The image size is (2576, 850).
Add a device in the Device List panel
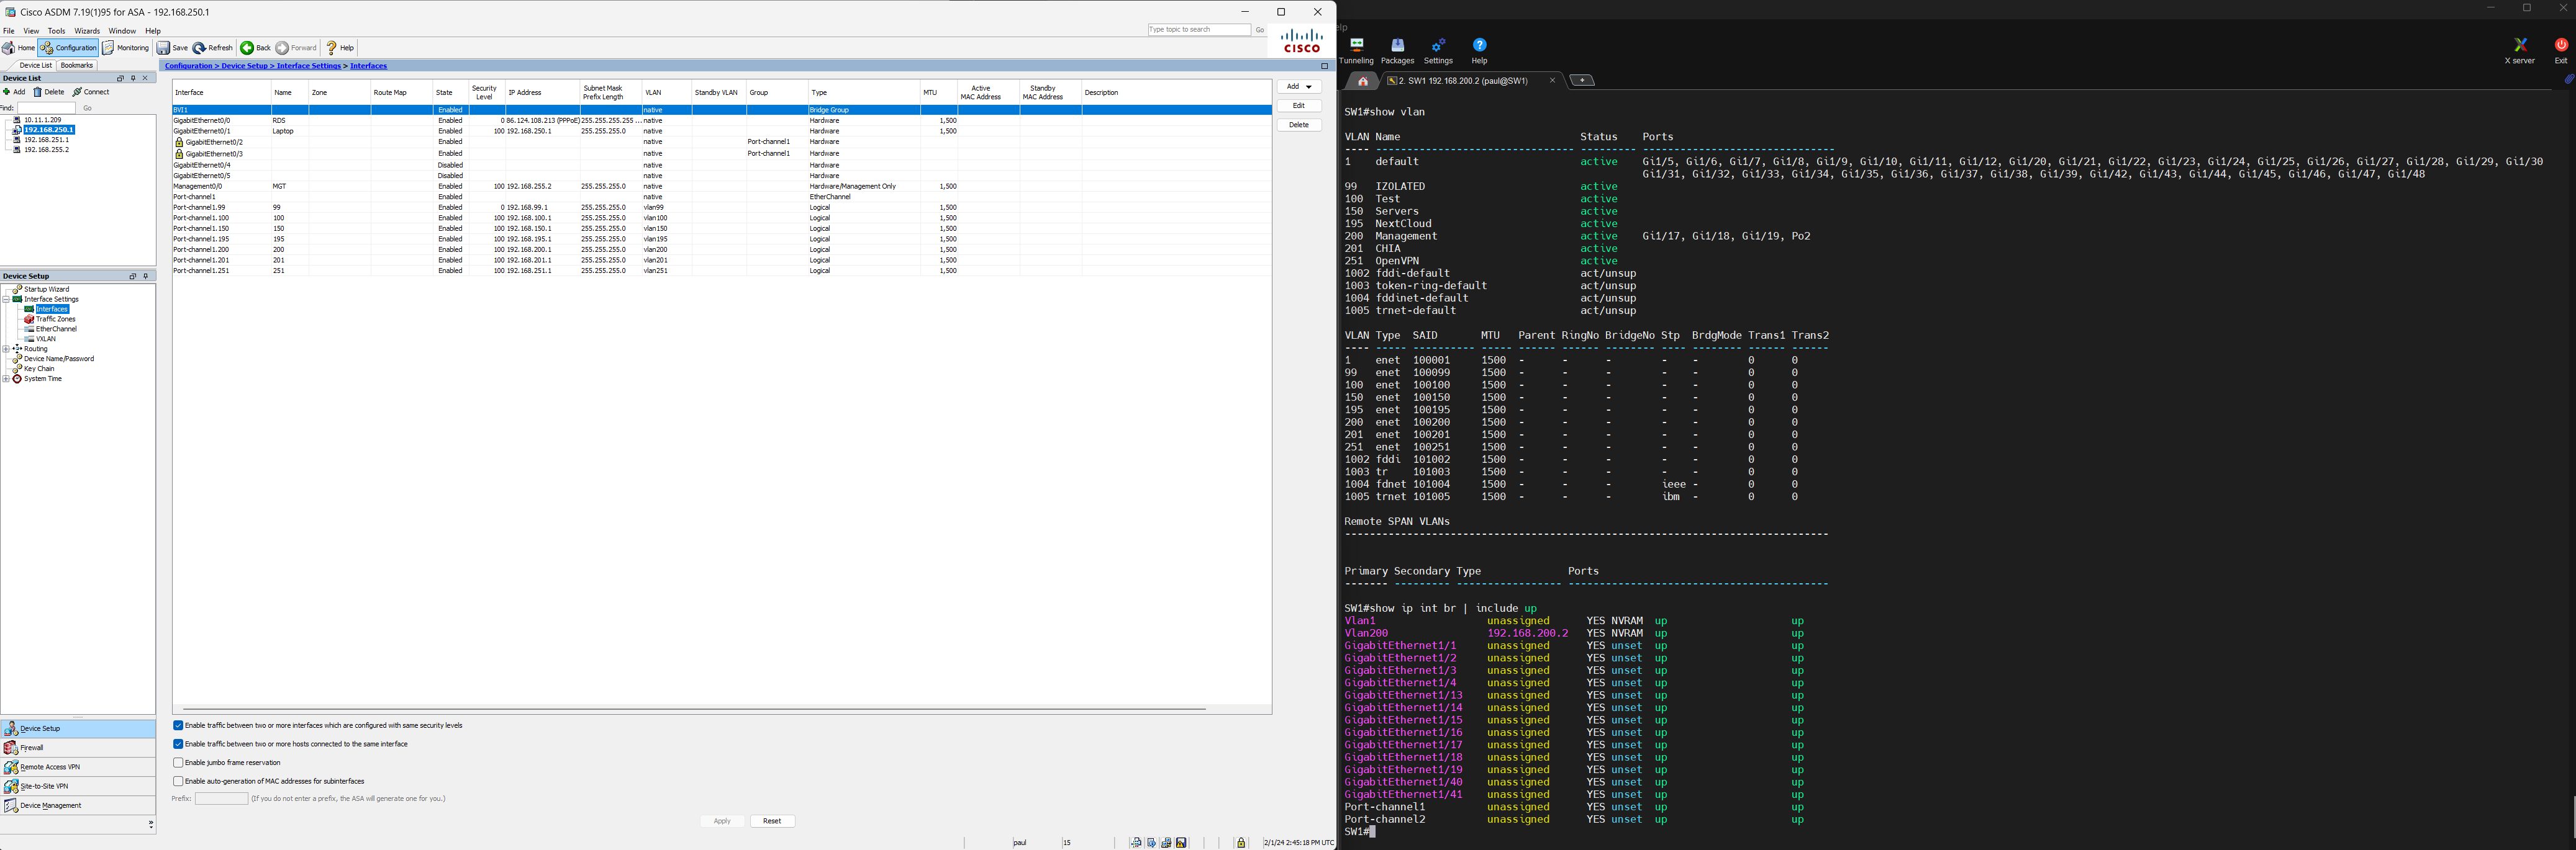coord(15,92)
